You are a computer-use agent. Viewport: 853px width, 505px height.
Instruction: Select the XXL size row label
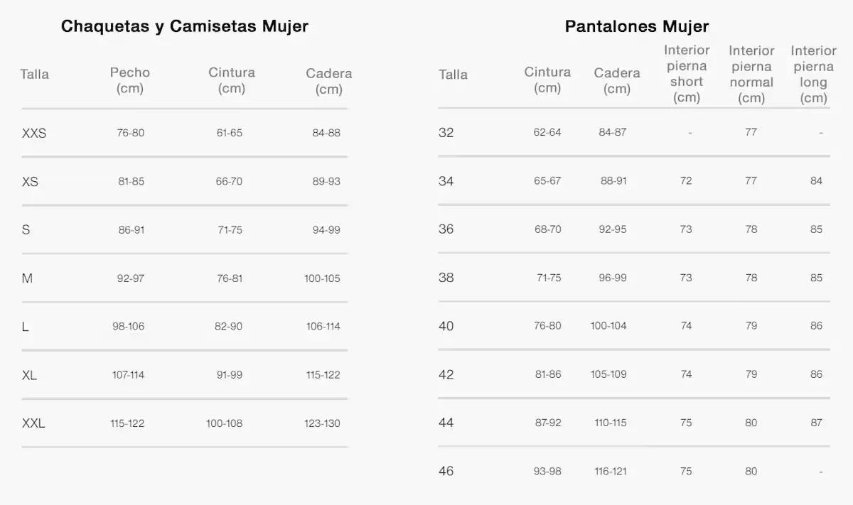[x=33, y=423]
